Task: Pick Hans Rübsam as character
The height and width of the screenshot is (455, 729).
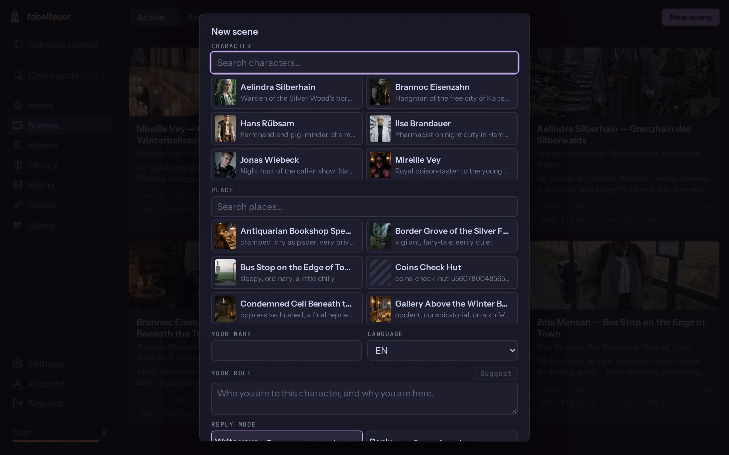Action: pyautogui.click(x=287, y=129)
